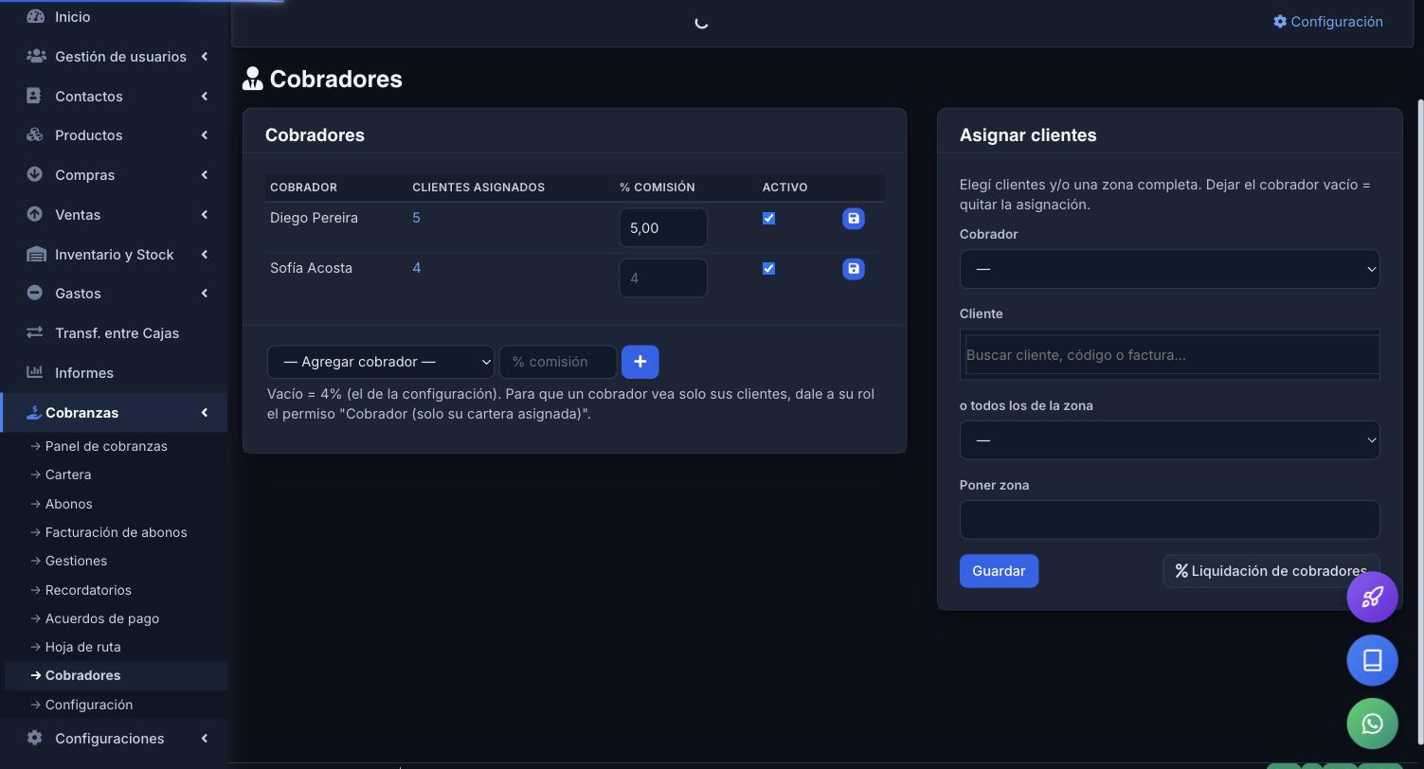
Task: Click the % comisión field beside Agregar cobrador
Action: tap(558, 362)
